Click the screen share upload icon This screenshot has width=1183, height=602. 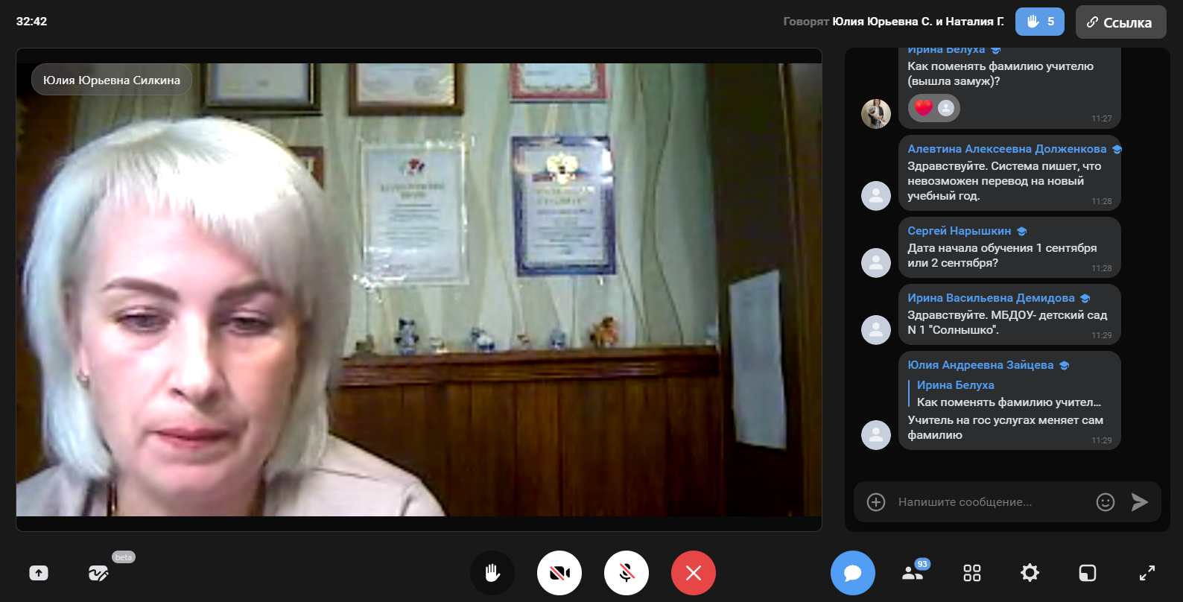(x=39, y=573)
